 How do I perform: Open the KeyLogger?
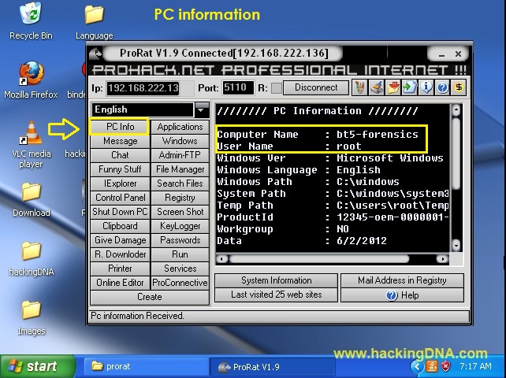click(x=180, y=226)
